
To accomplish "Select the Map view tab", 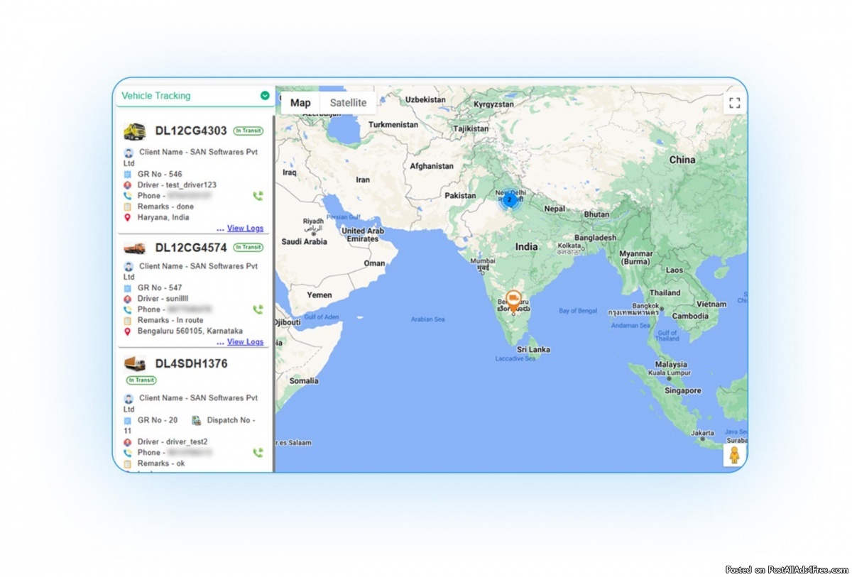I will tap(300, 103).
